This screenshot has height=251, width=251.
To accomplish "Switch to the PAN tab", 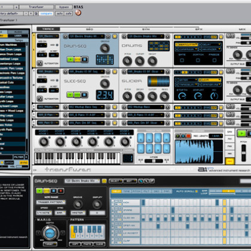I will (166, 191).
